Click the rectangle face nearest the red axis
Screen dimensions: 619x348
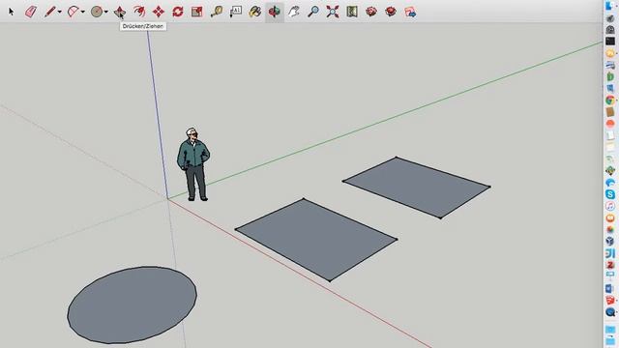tap(316, 240)
